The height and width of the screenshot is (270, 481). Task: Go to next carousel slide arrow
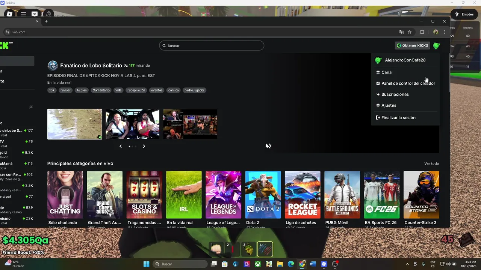click(144, 146)
